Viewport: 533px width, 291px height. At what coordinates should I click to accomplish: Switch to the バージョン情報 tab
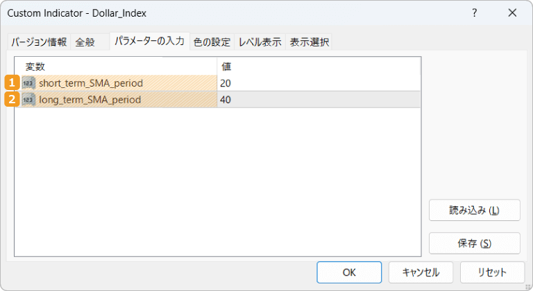click(x=39, y=42)
